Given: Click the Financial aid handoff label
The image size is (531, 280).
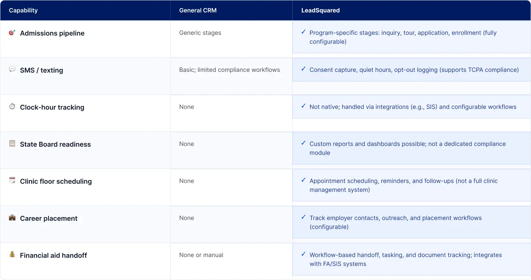Looking at the screenshot, I should click(x=53, y=256).
